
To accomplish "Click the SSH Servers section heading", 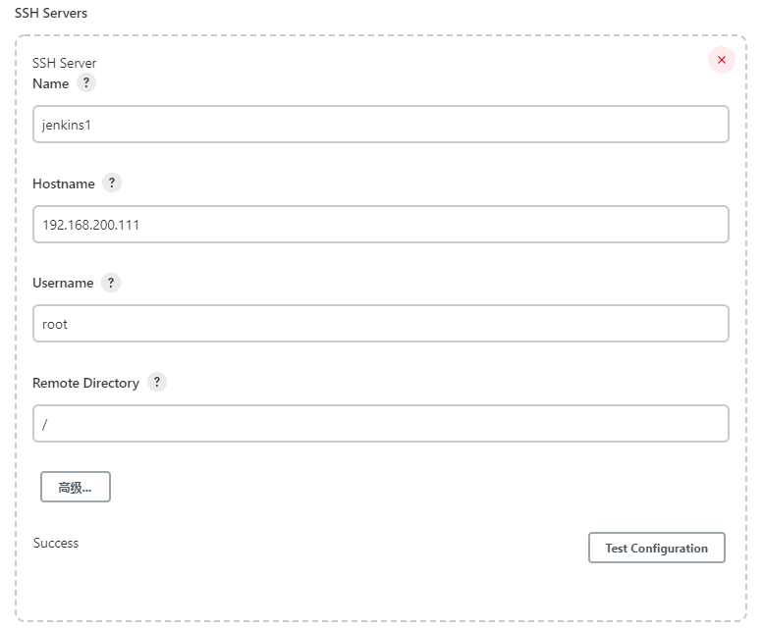I will (x=51, y=14).
